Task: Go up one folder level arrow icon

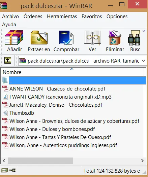Action: (x=8, y=60)
